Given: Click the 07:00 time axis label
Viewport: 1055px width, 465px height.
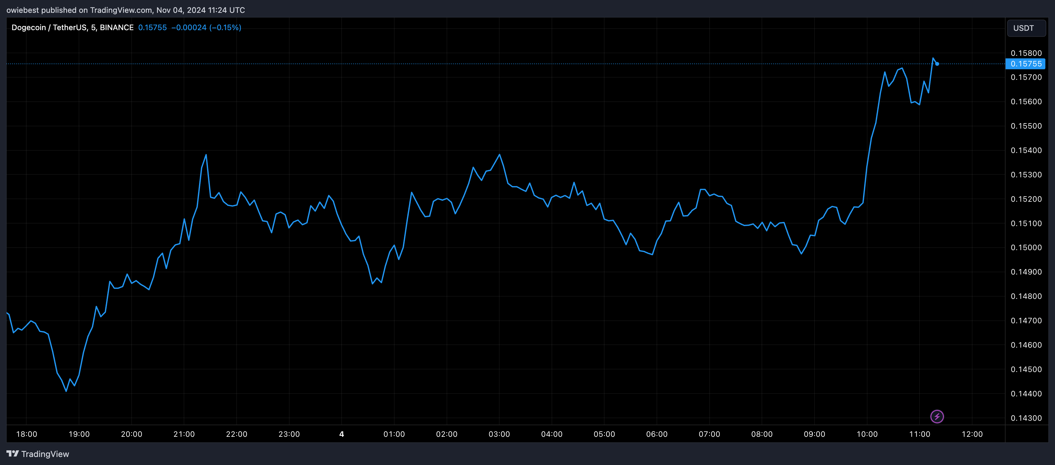Looking at the screenshot, I should (709, 434).
